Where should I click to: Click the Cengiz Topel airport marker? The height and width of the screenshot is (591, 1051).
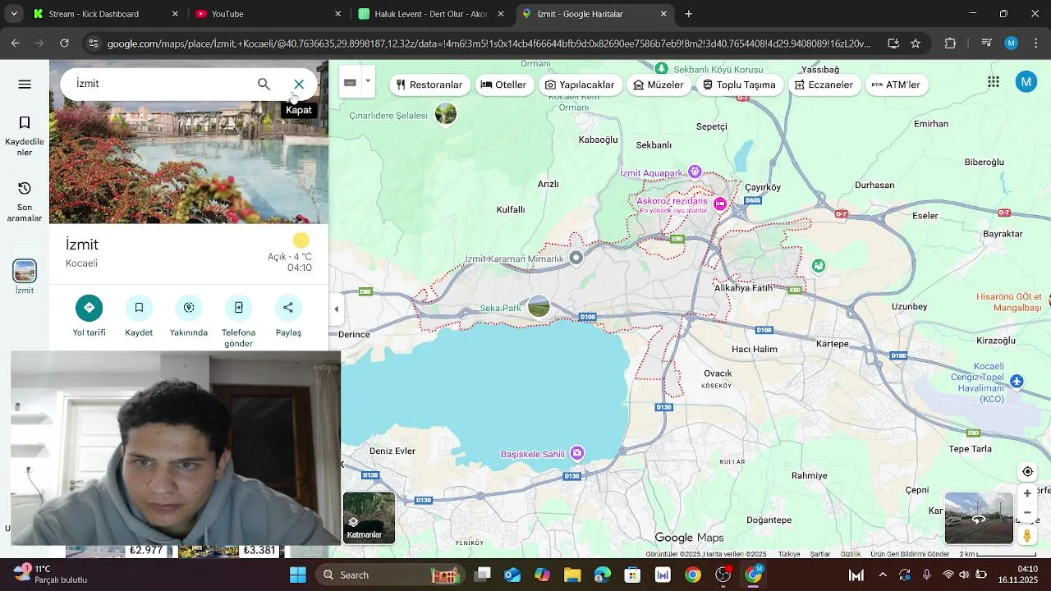(x=1017, y=381)
